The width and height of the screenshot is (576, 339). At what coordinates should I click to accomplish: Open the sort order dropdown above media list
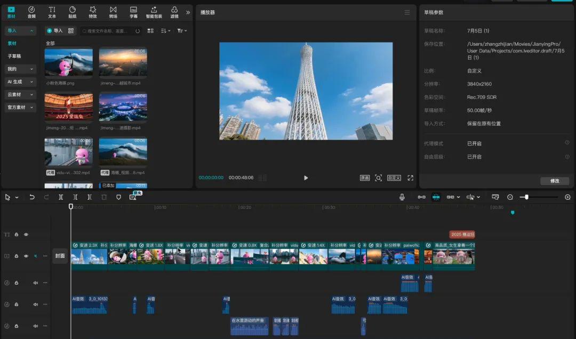(x=166, y=30)
